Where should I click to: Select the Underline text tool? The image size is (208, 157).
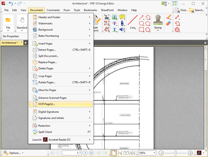tap(114, 29)
